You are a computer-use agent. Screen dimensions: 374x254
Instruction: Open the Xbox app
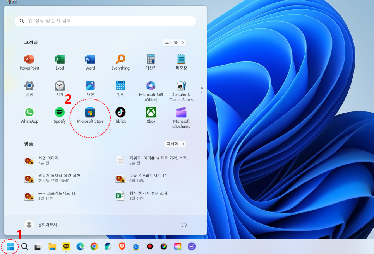click(151, 115)
